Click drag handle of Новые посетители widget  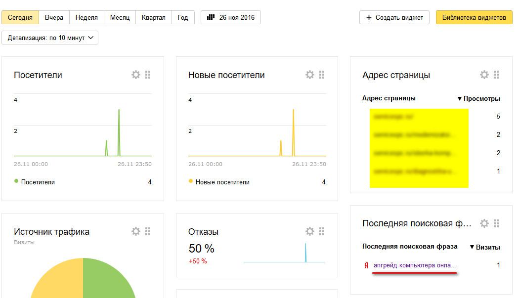(x=322, y=75)
